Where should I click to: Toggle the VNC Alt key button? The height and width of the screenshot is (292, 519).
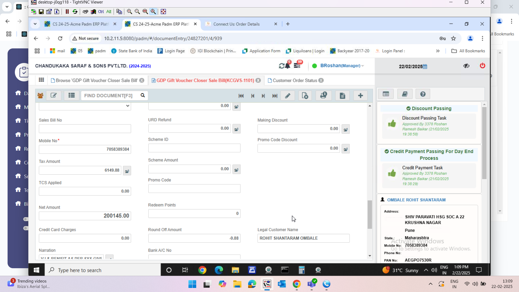click(x=109, y=12)
